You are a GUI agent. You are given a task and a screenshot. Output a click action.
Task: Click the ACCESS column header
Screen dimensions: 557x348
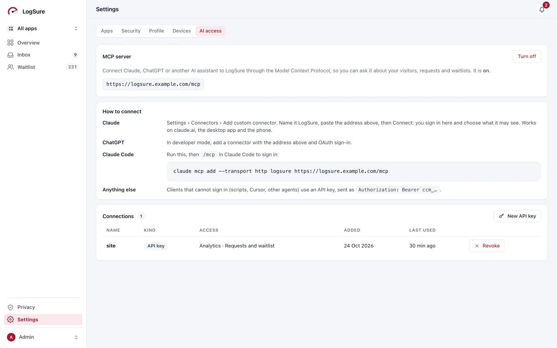(209, 230)
